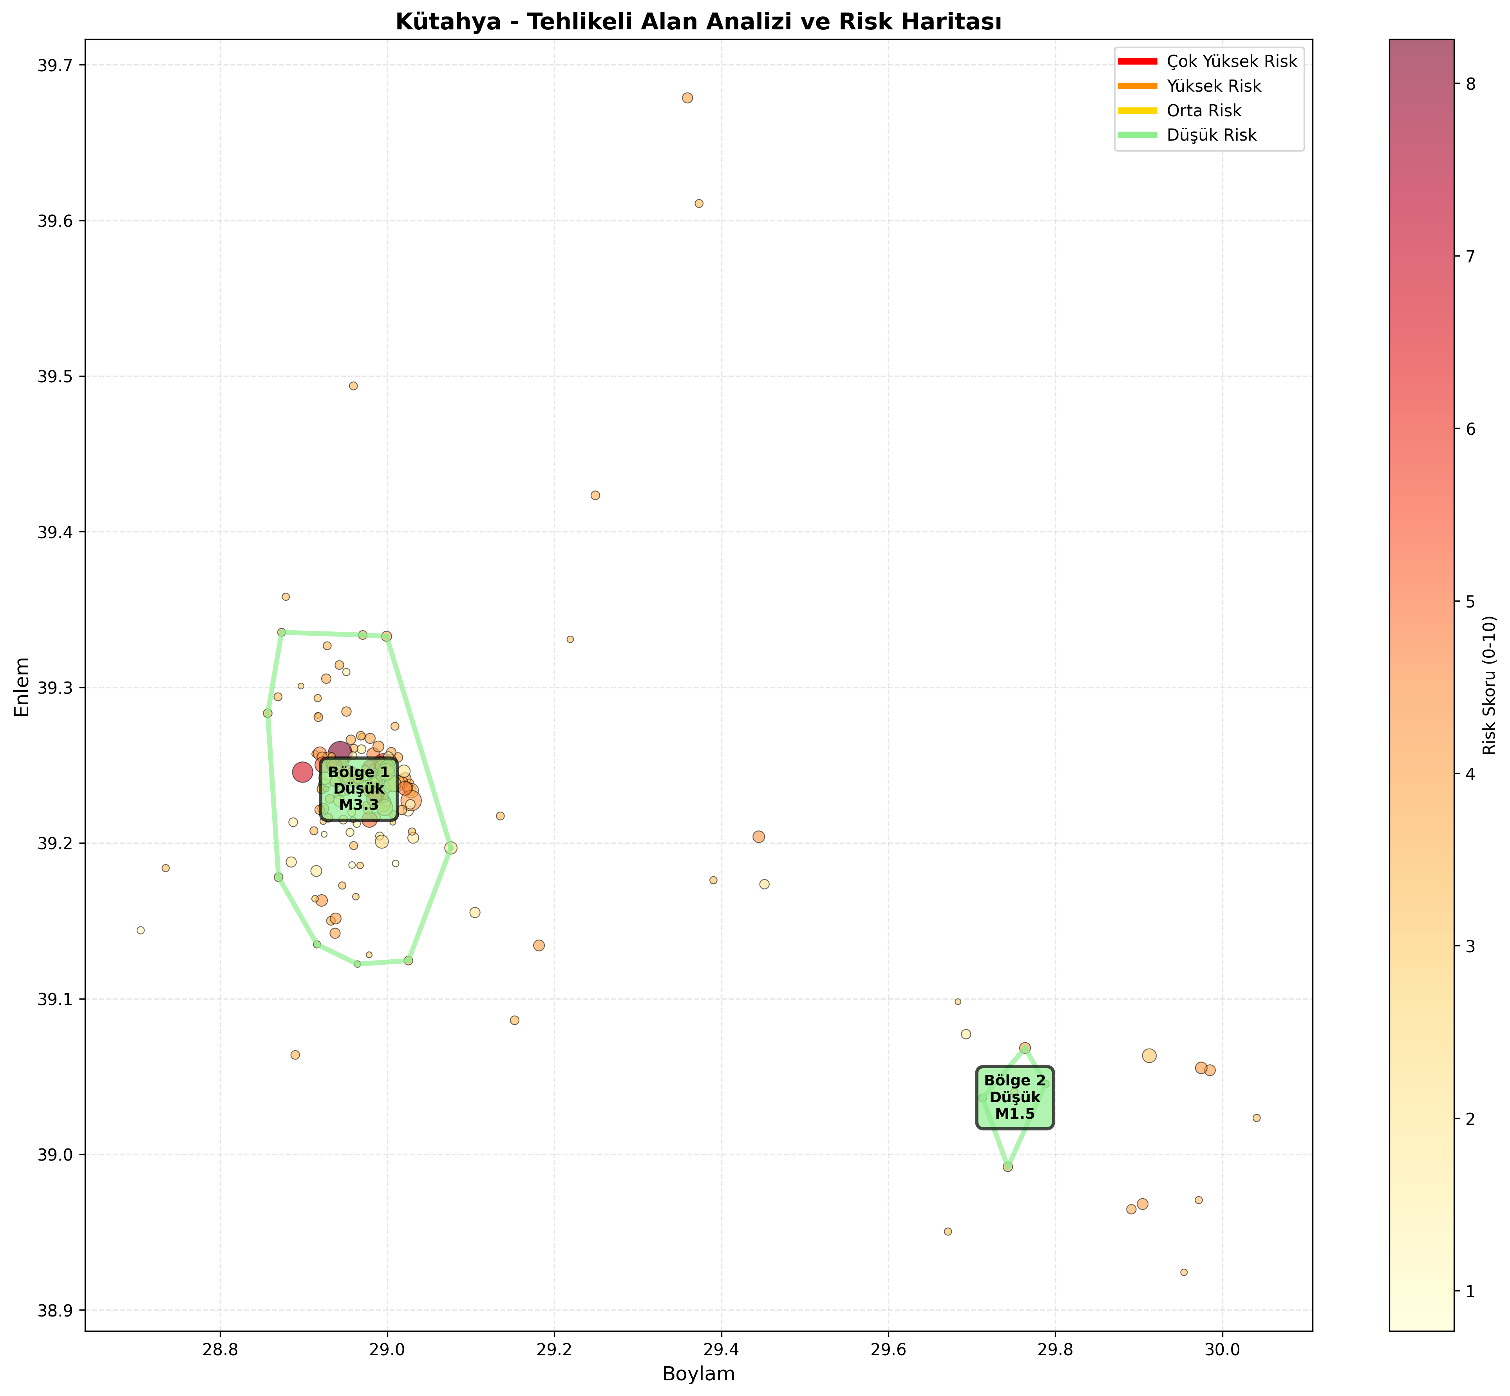This screenshot has width=1510, height=1396.
Task: Select the data point near longitude 29.15, latitude 39.09
Action: (x=514, y=1021)
